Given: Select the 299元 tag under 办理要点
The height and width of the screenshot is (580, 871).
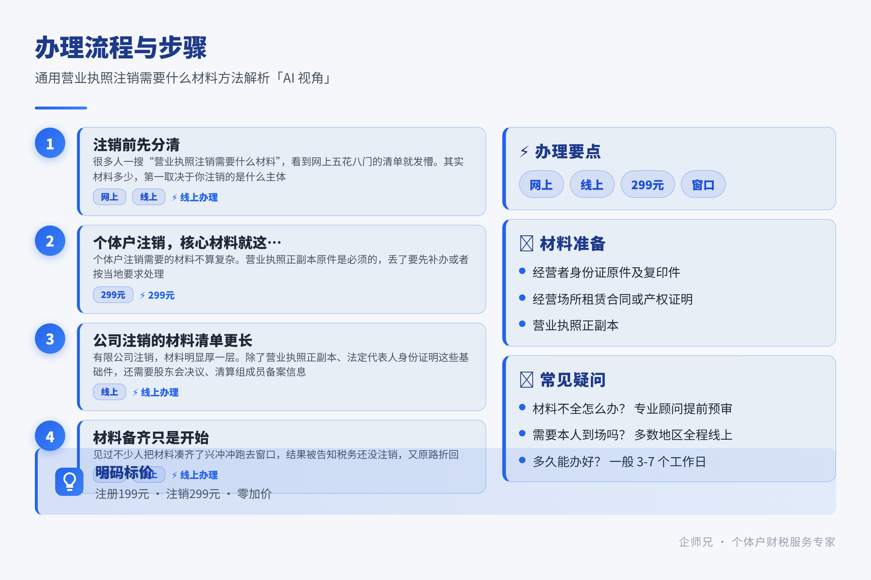Looking at the screenshot, I should click(x=647, y=185).
